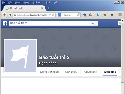Close the Báo tuổi trẻ 2 tab
This screenshot has height=94, width=125.
(42, 8)
